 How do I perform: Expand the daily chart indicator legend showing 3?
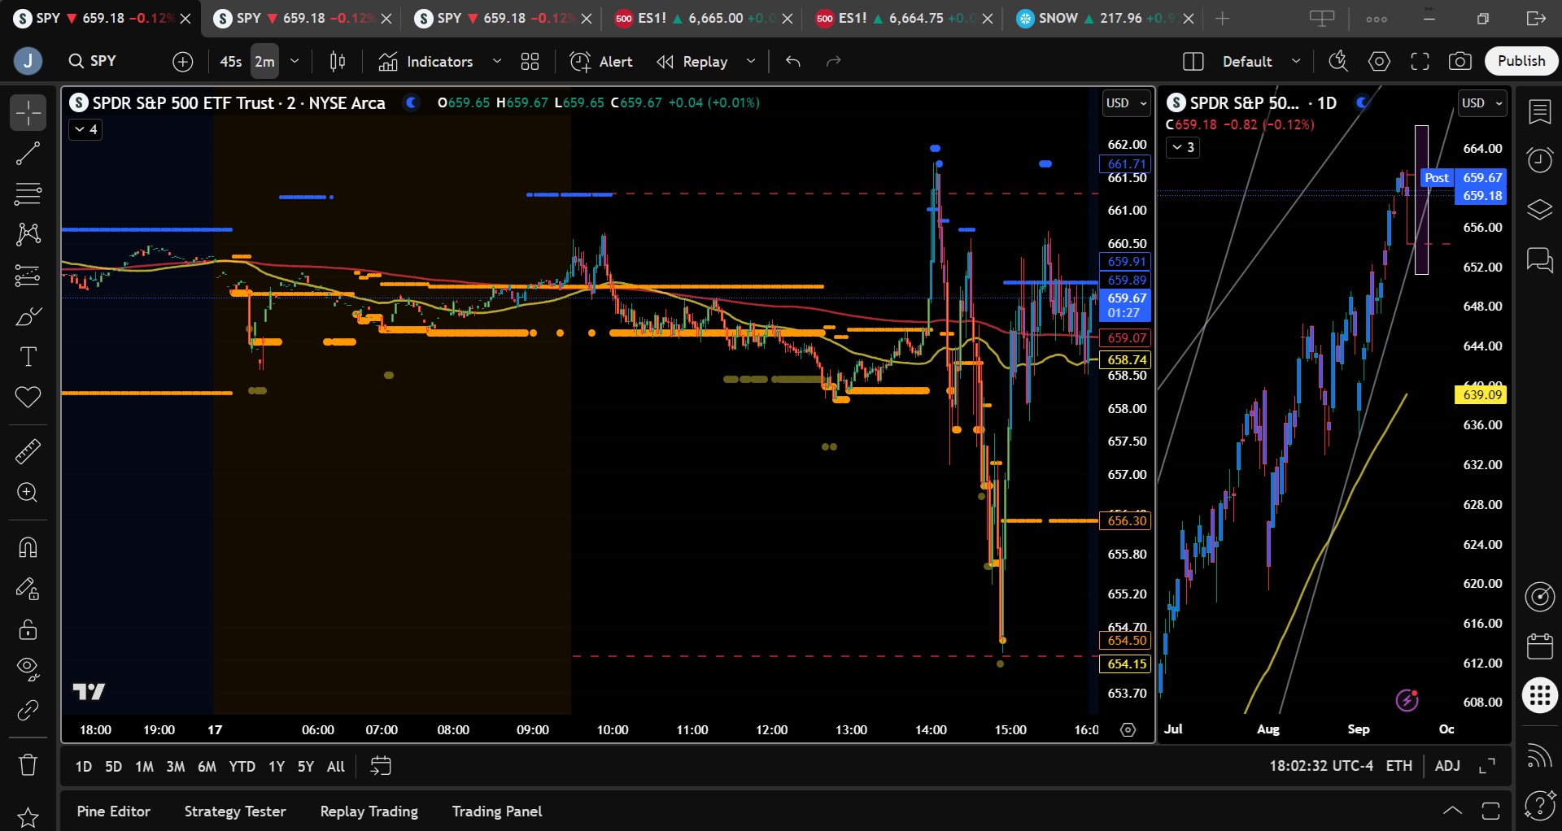[1183, 147]
